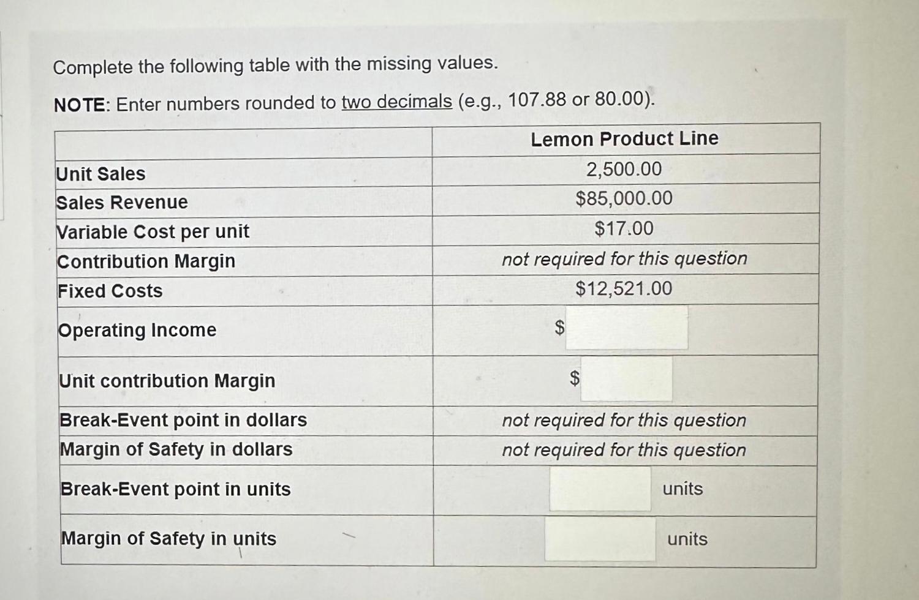
Task: Click the Operating Income row label
Action: tap(137, 330)
